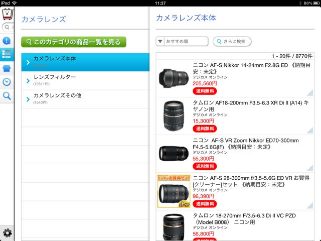Click デジカメ オンライン shop under Tamron AF18-200mm

[210, 115]
